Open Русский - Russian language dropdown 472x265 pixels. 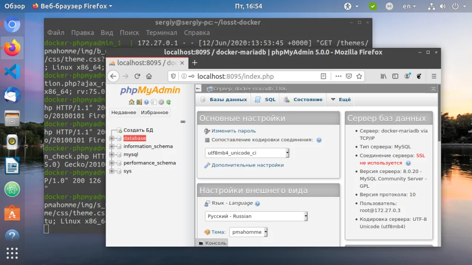(256, 216)
